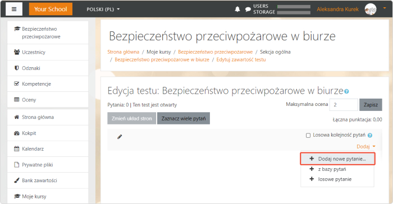
Task: Expand the user menu arrow
Action: tap(385, 8)
